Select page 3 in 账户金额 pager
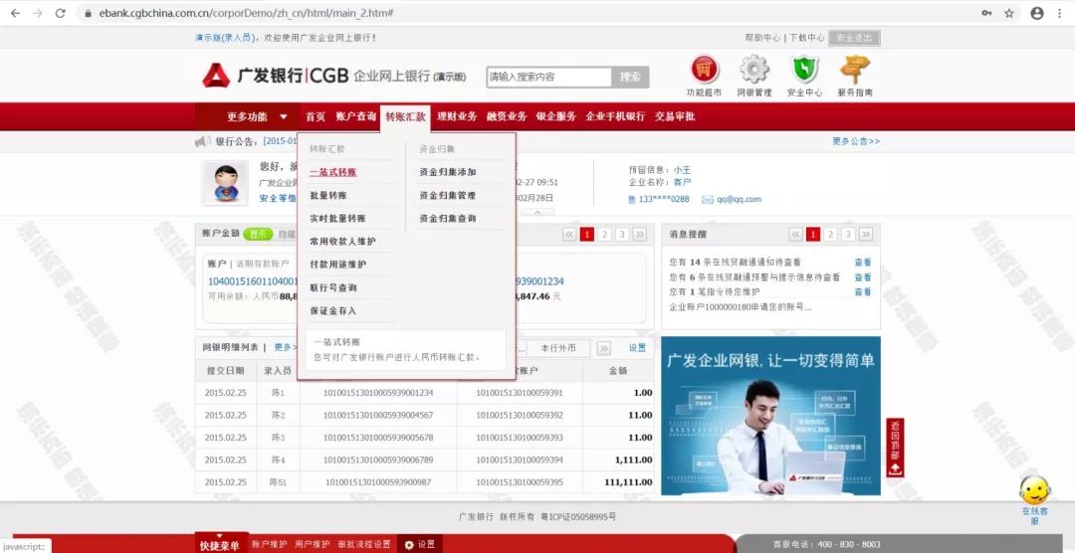The image size is (1075, 553). [622, 235]
